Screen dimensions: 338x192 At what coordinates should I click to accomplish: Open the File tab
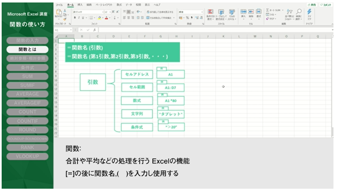coord(59,5)
